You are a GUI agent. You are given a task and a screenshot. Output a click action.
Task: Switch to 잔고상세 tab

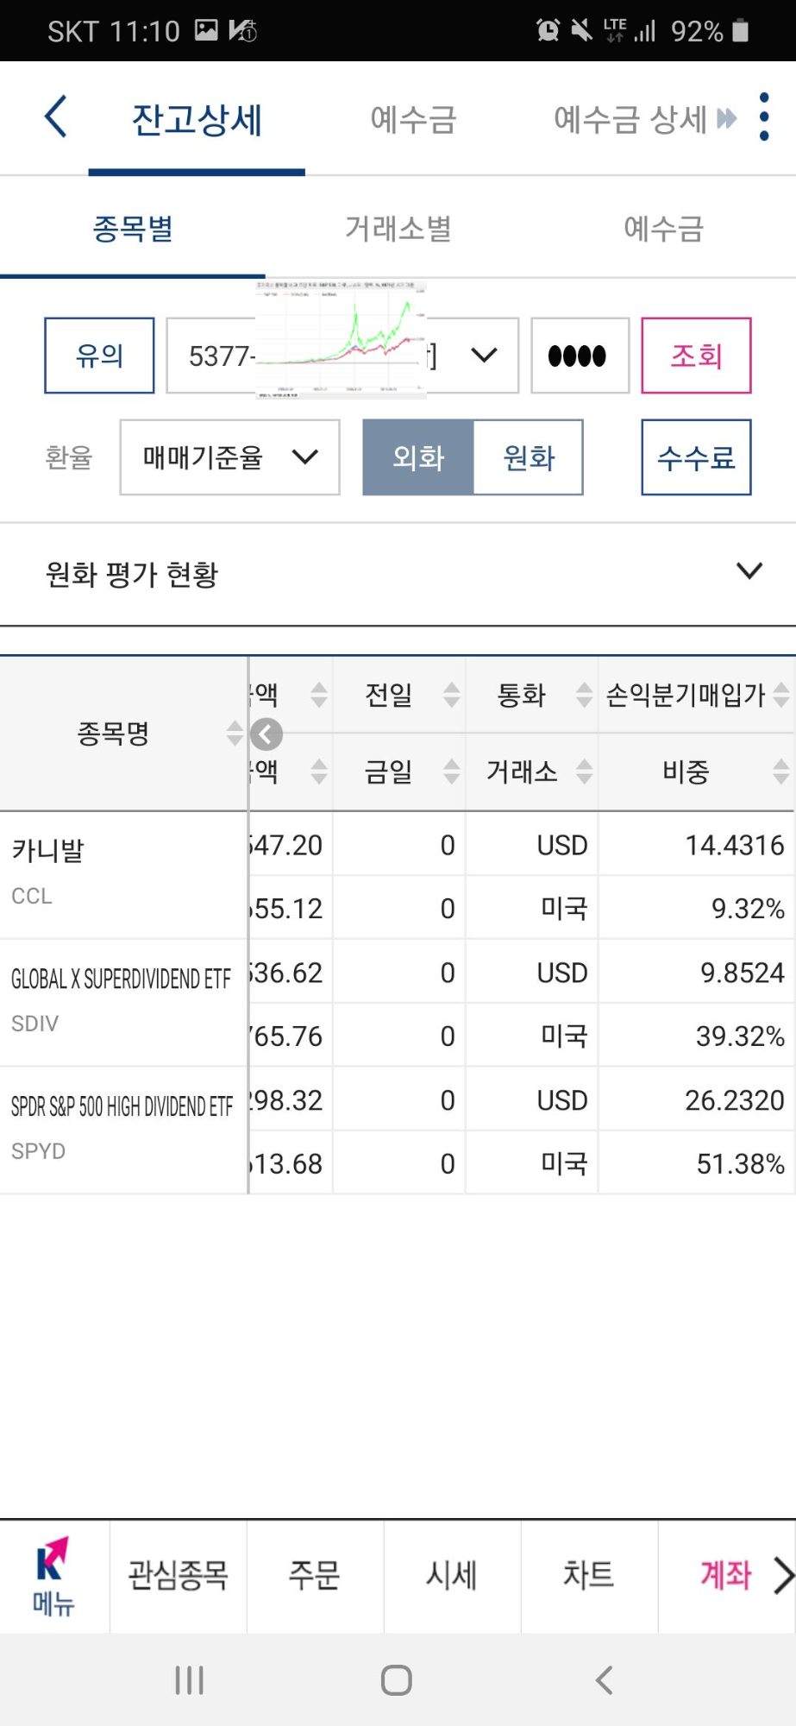pos(197,119)
